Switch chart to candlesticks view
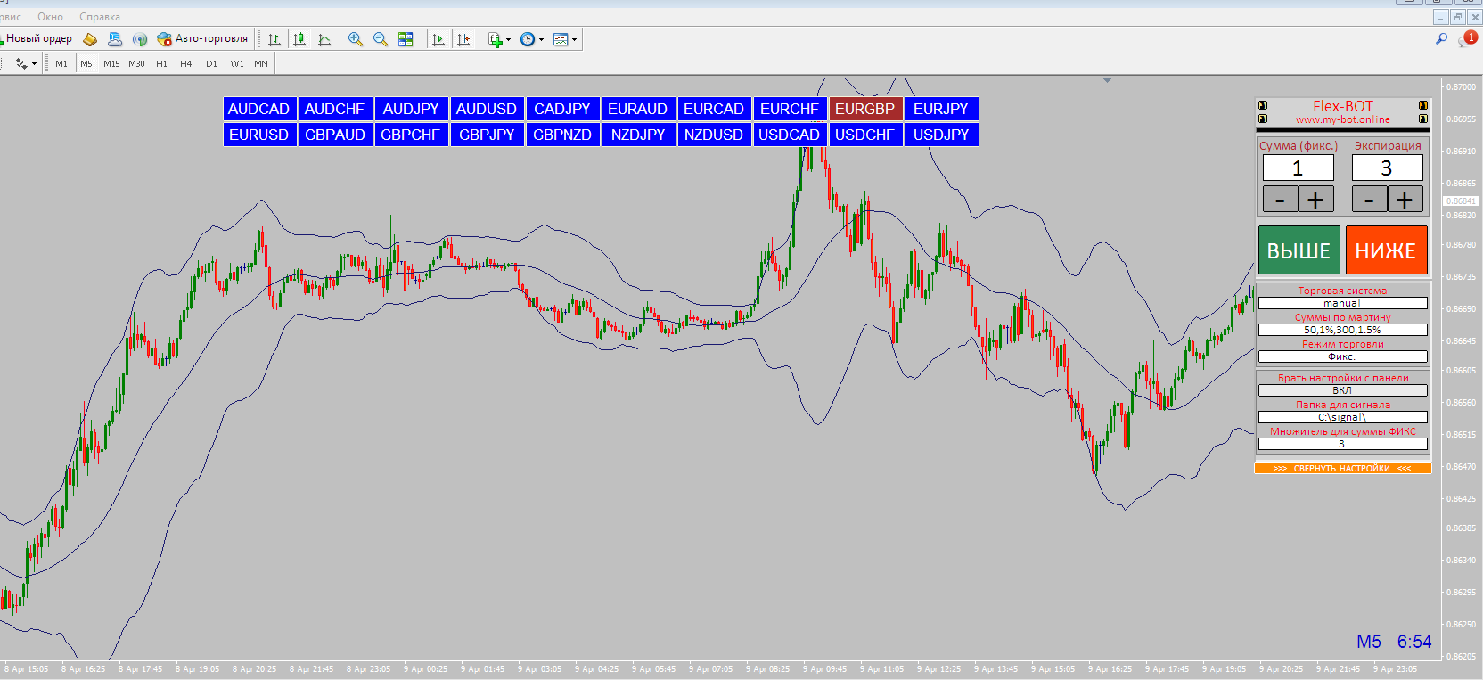1483x680 pixels. (x=299, y=39)
